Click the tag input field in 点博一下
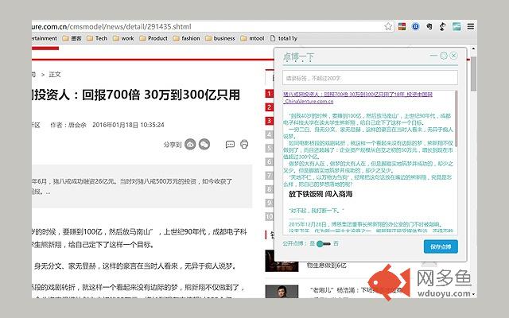Viewport: 509px width, 318px height. pos(370,78)
